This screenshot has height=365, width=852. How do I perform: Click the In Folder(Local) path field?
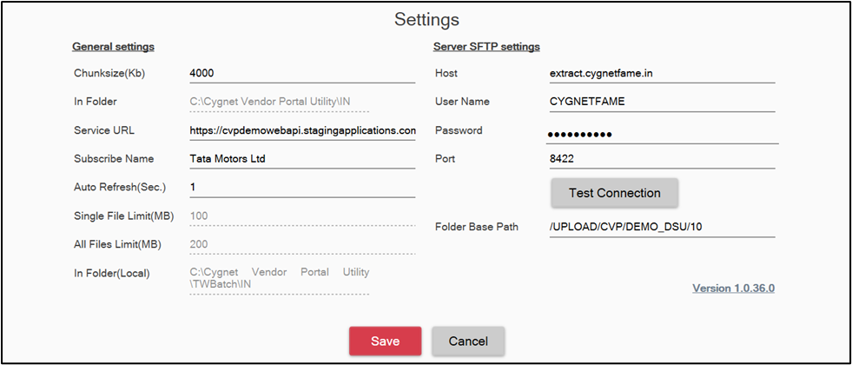[x=279, y=278]
